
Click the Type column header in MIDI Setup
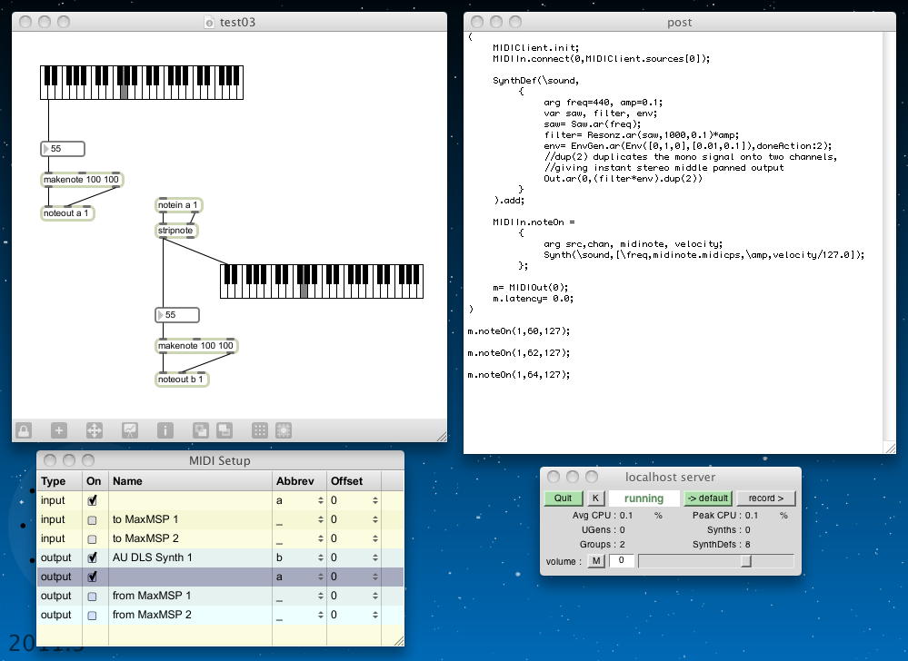pyautogui.click(x=59, y=481)
